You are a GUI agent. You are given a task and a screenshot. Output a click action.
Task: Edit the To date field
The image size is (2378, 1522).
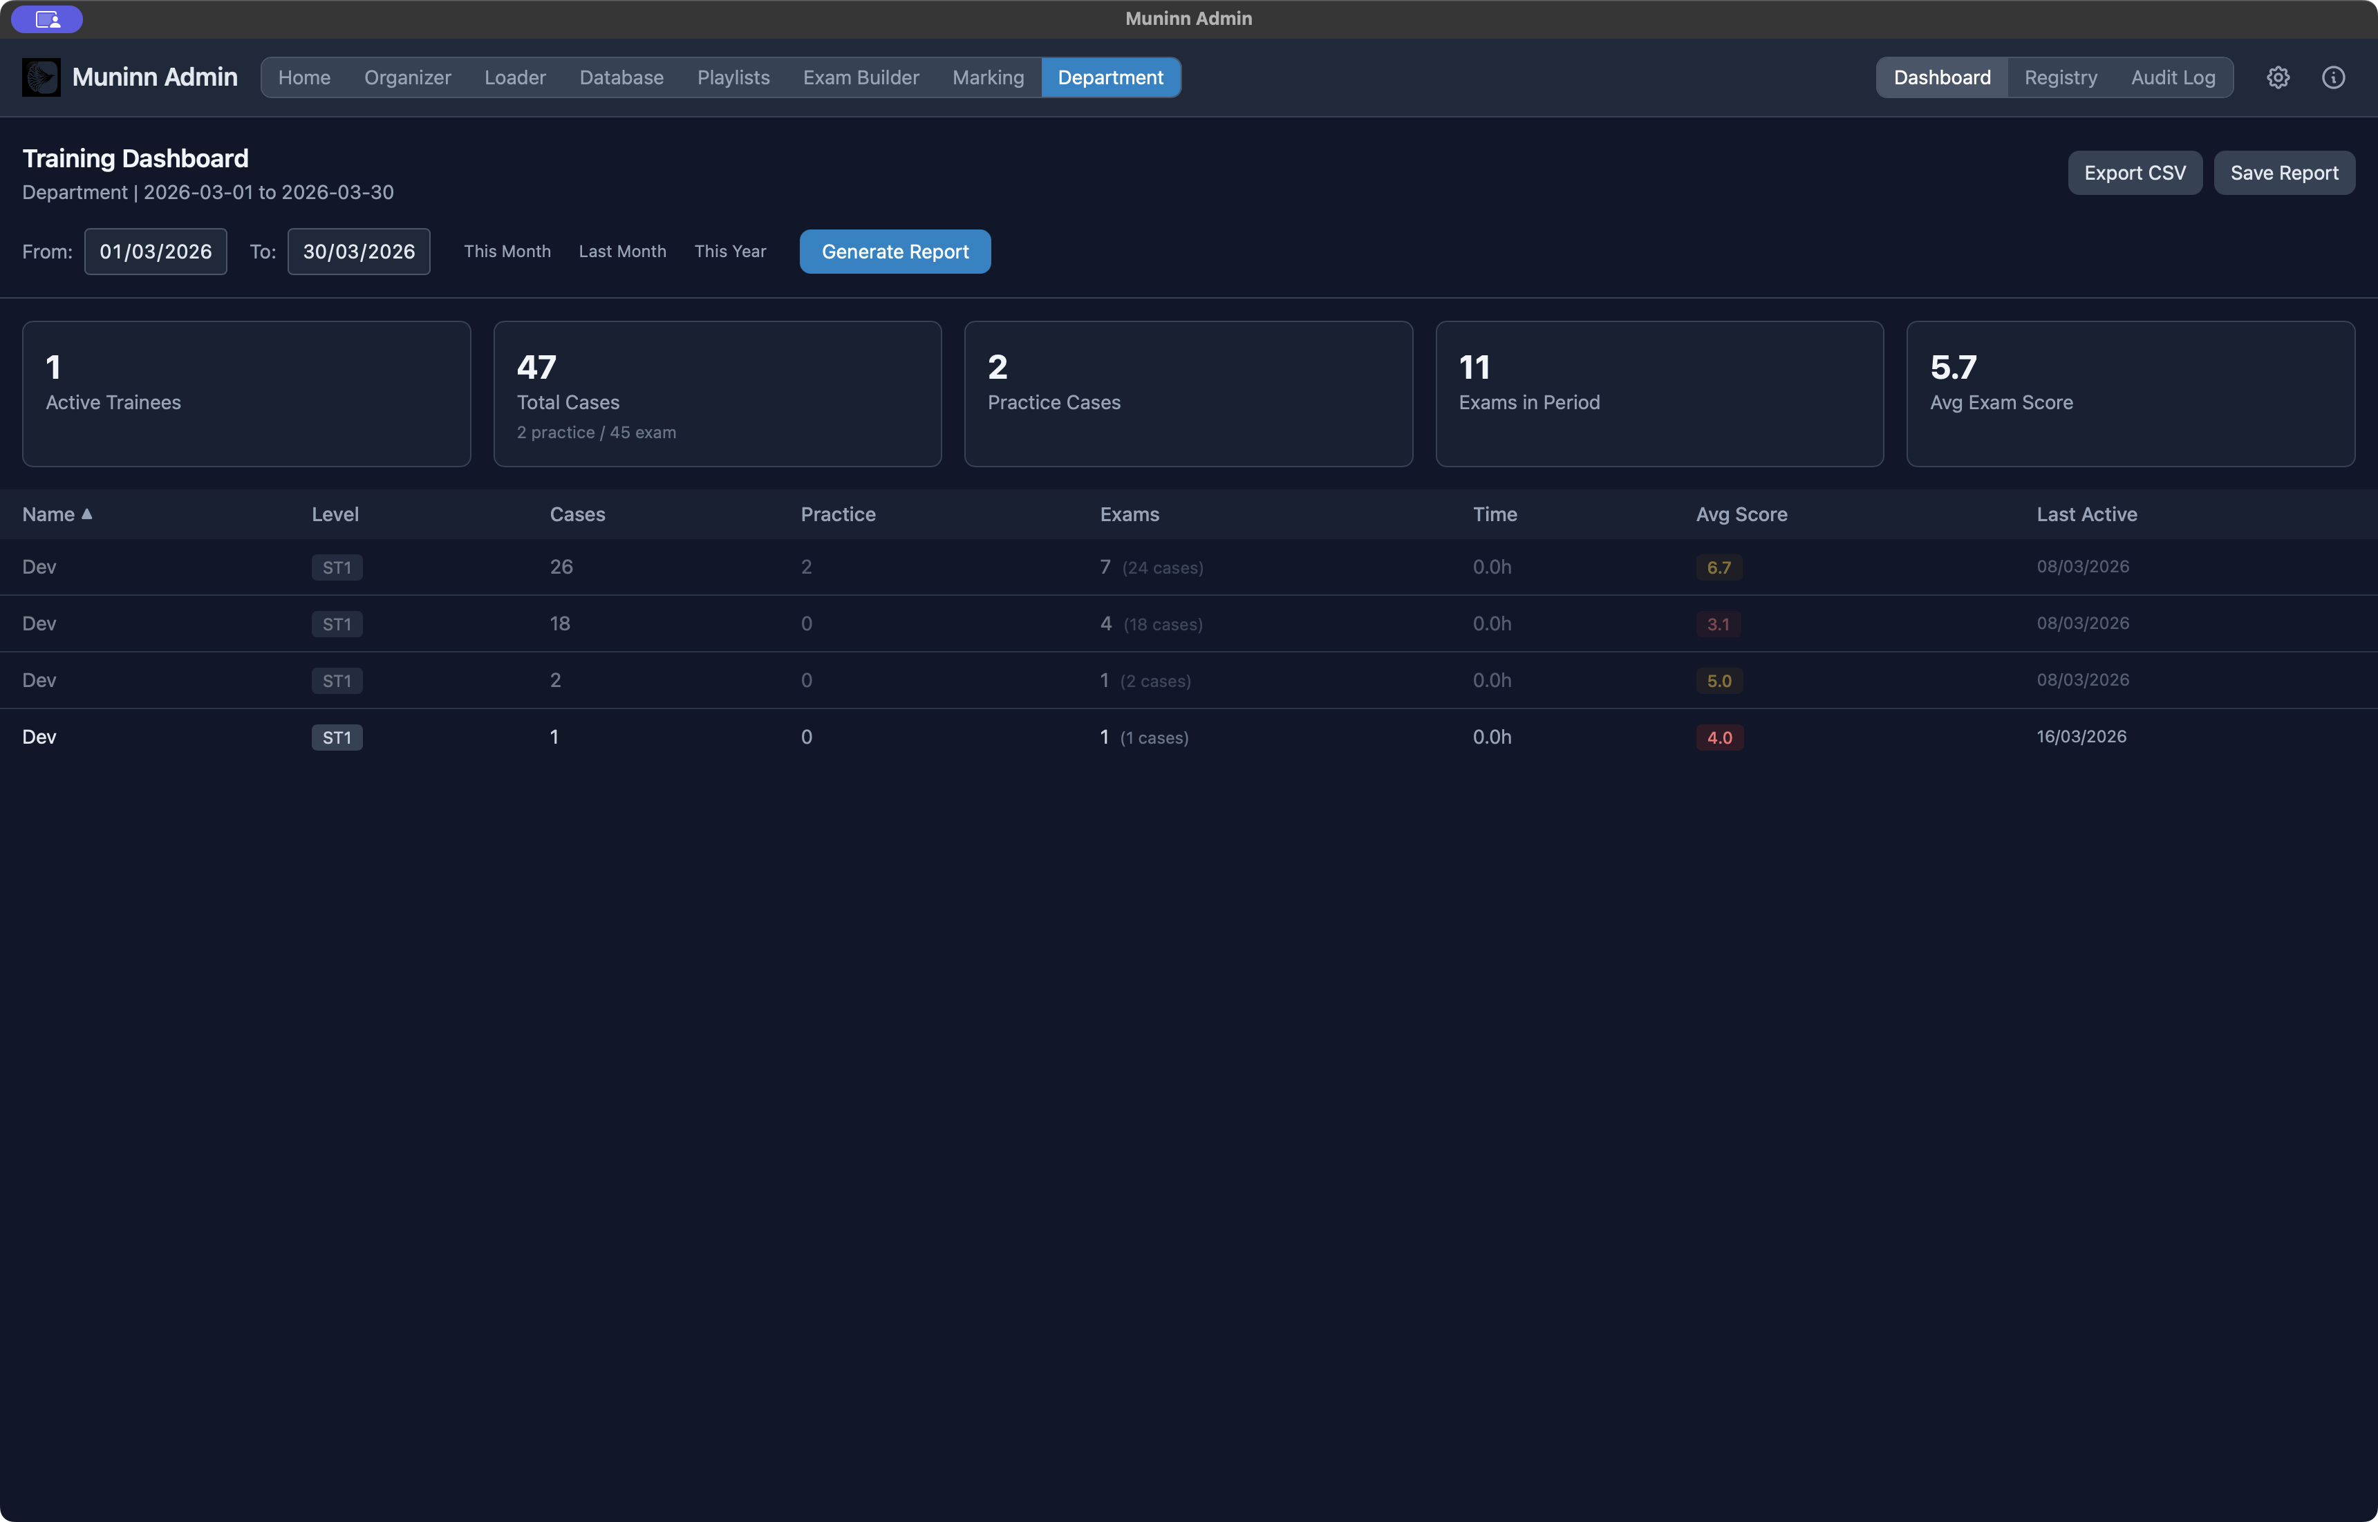pos(359,252)
